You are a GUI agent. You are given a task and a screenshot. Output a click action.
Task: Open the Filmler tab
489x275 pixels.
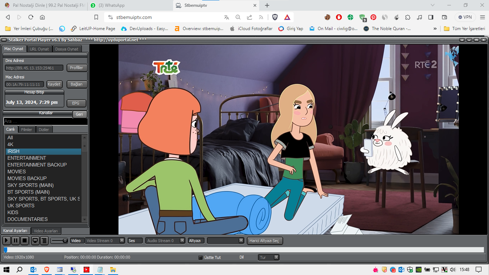[x=27, y=130]
